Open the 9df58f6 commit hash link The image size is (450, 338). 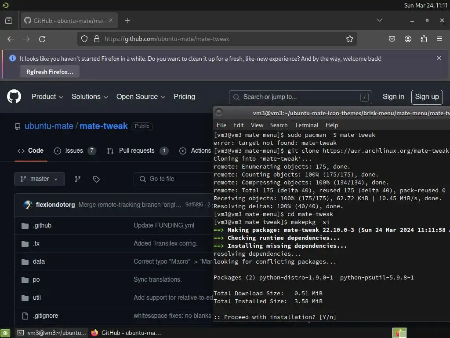[194, 205]
